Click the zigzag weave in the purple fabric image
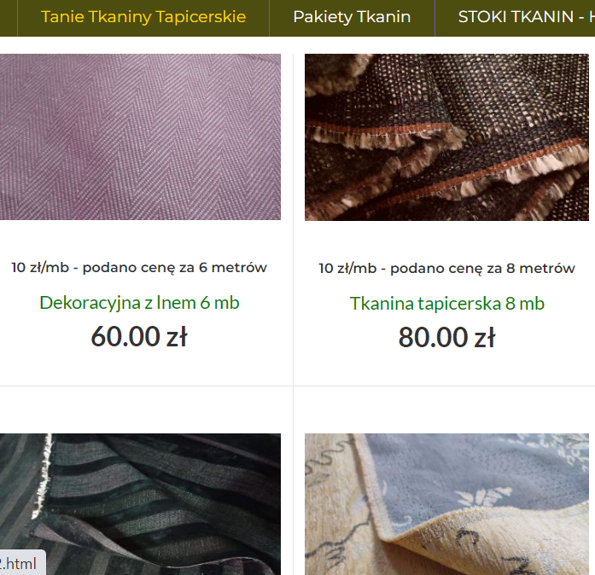 point(140,136)
